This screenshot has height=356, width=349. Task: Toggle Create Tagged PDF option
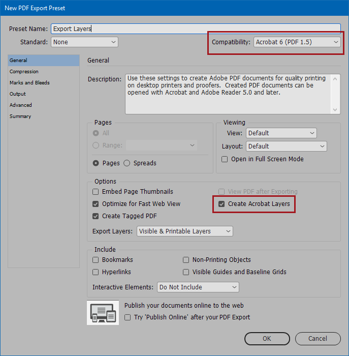pos(96,216)
